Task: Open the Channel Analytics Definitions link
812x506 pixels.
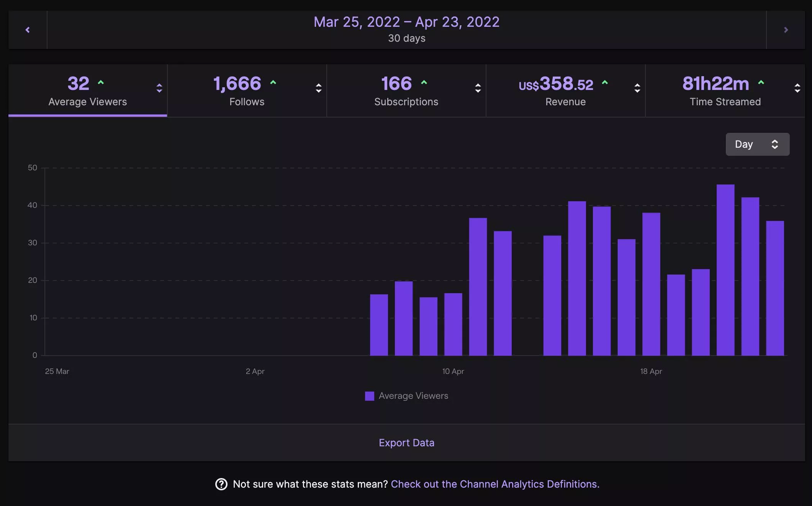Action: pyautogui.click(x=494, y=484)
